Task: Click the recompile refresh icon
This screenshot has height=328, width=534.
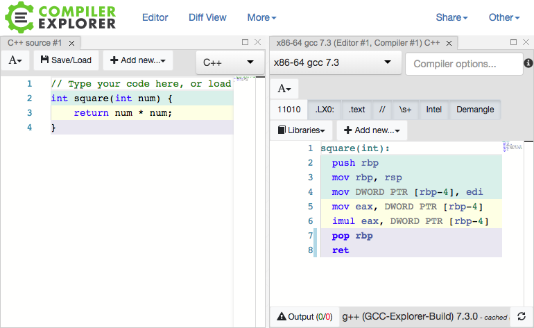Action: [522, 316]
